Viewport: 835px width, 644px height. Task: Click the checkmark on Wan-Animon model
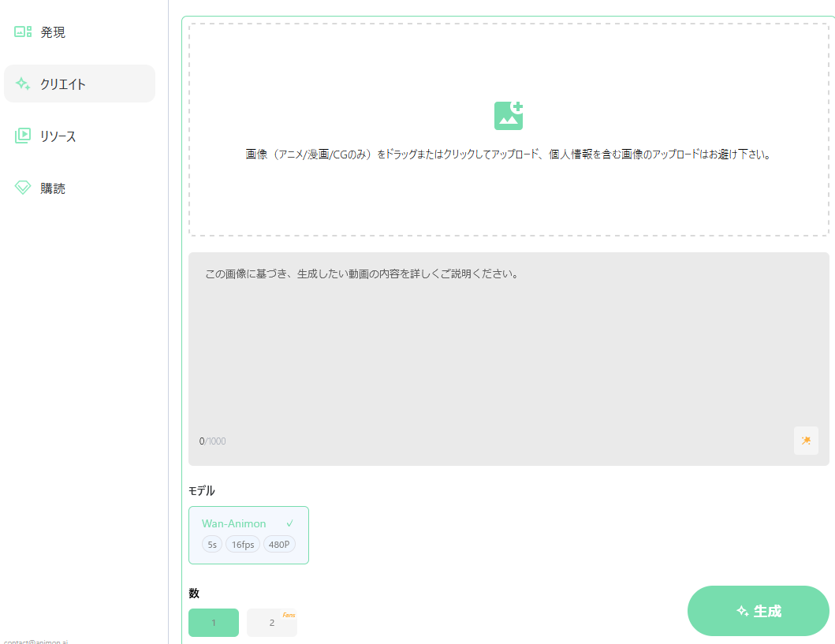290,523
